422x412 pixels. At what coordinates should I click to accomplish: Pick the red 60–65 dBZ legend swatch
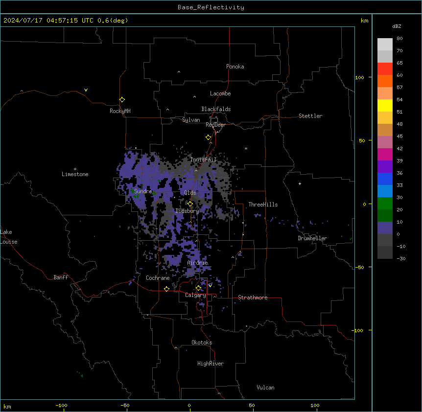pyautogui.click(x=385, y=69)
